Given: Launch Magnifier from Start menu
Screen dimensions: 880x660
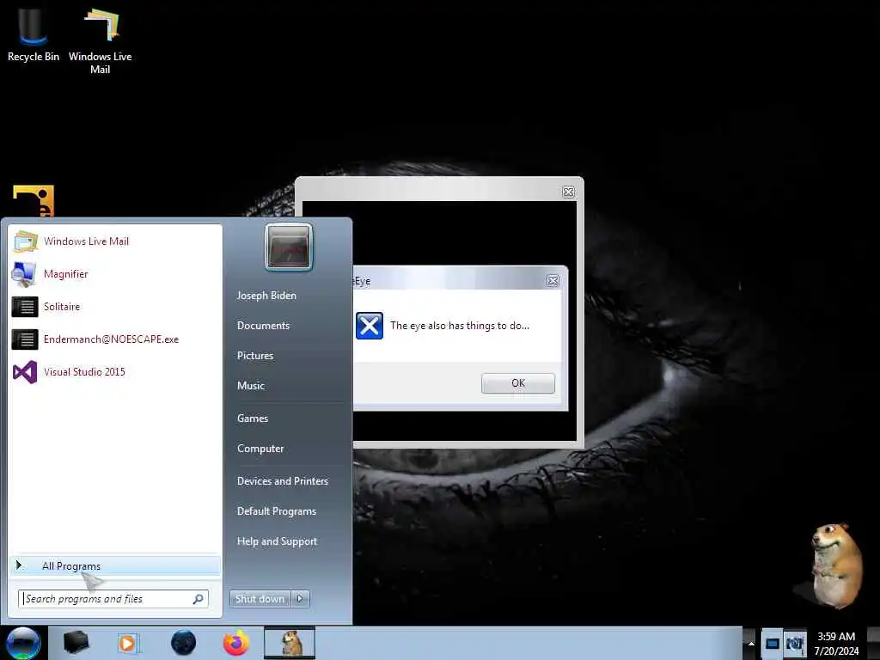Looking at the screenshot, I should tap(115, 274).
